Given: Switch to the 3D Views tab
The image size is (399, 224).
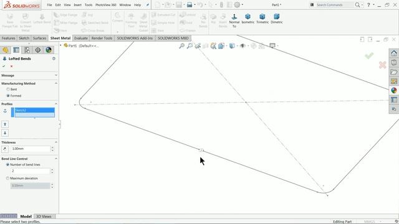Looking at the screenshot, I should [44, 217].
